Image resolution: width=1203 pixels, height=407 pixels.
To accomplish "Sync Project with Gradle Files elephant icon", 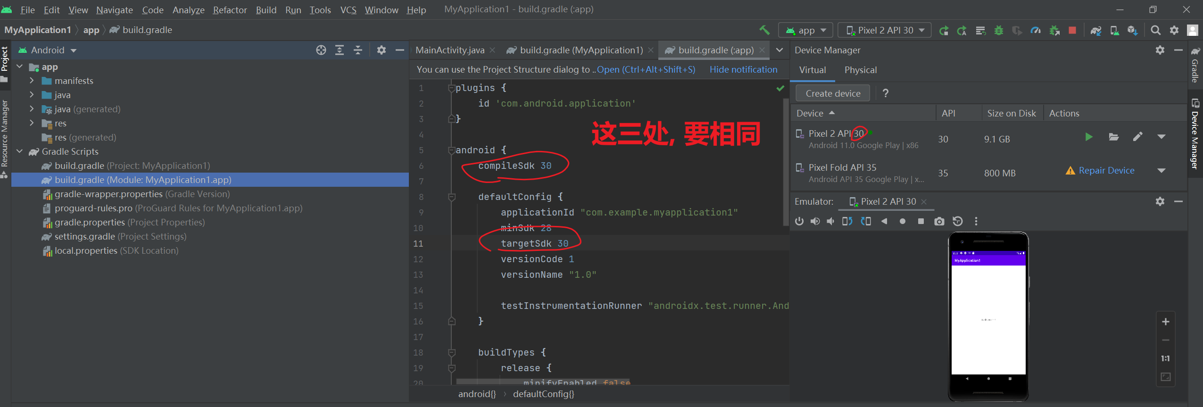I will (1096, 31).
